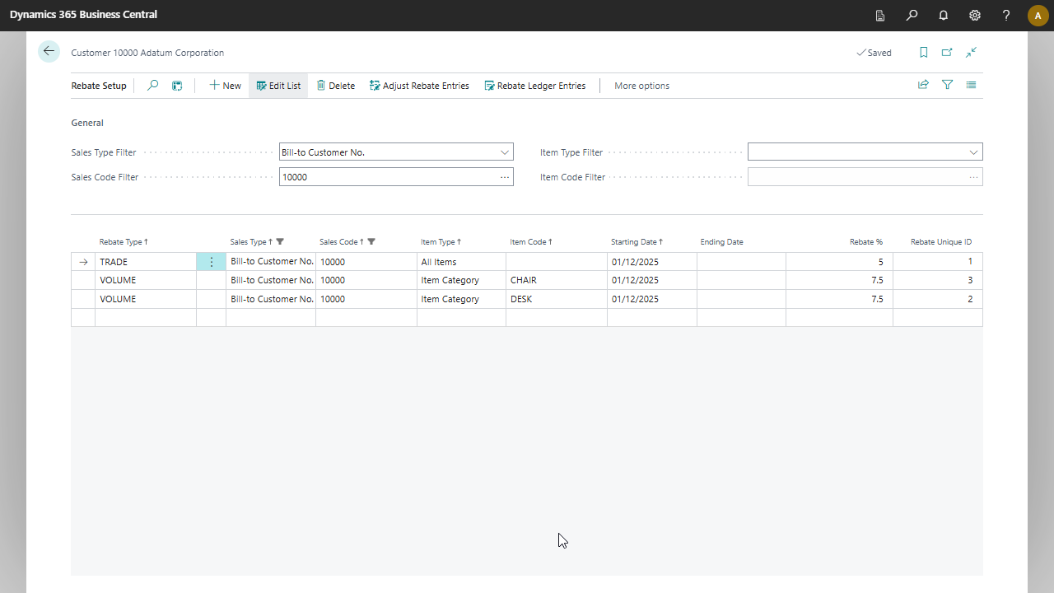Click Adjust Rebate Entries

(x=419, y=86)
